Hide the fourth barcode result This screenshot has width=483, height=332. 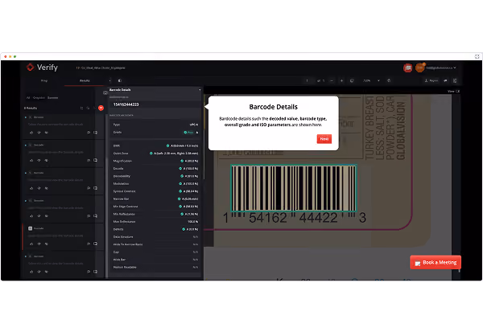[x=47, y=216]
